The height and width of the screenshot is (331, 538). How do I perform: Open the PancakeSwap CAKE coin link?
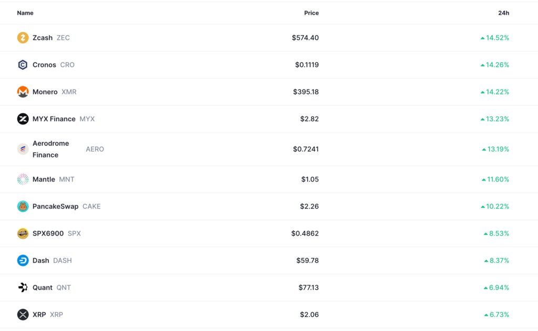(x=55, y=207)
